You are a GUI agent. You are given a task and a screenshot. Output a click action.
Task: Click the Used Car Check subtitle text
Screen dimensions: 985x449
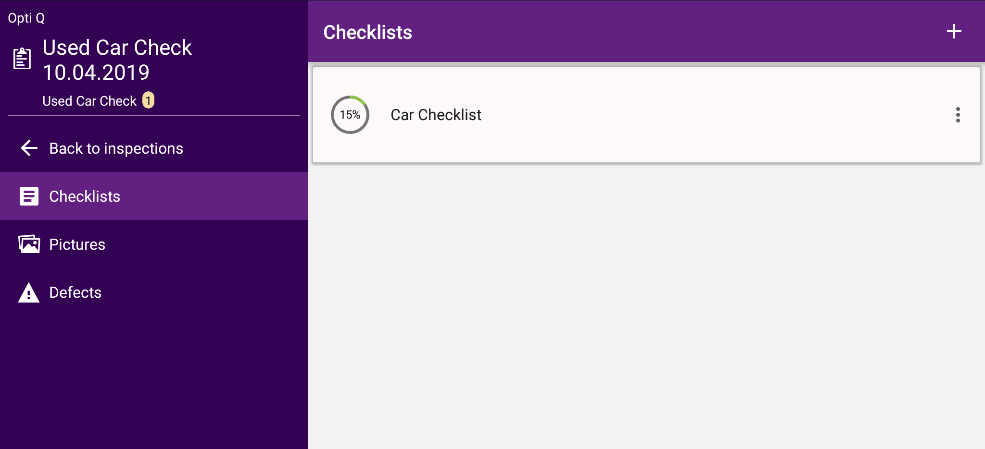pos(89,100)
